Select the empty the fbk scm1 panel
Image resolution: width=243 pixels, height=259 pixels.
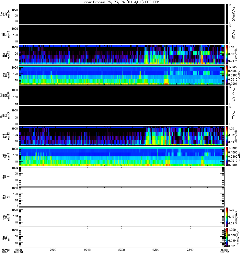122,238
